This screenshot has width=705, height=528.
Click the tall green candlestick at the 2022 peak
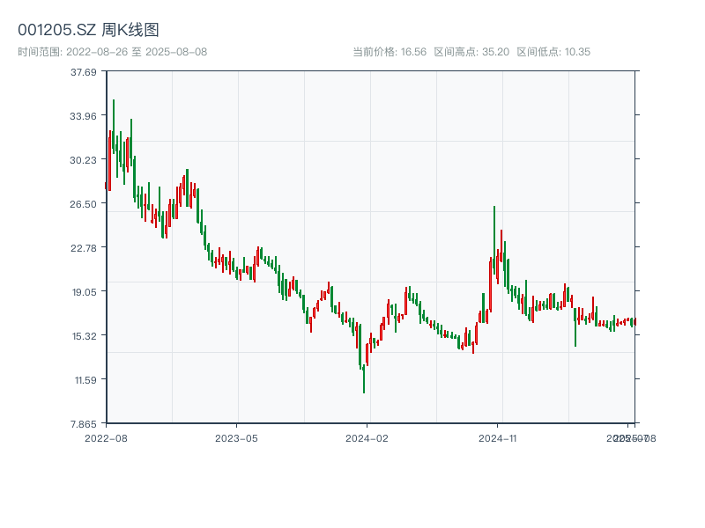pos(114,127)
